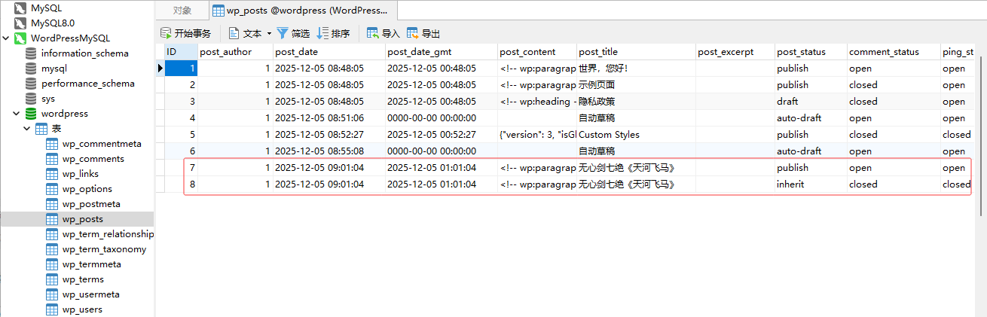Select wp_term_relationships table in tree

[108, 233]
